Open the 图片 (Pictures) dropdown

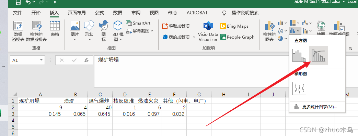pyautogui.click(x=75, y=31)
